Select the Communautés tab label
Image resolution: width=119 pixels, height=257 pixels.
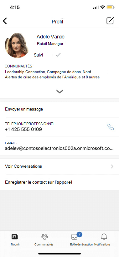[44, 245]
